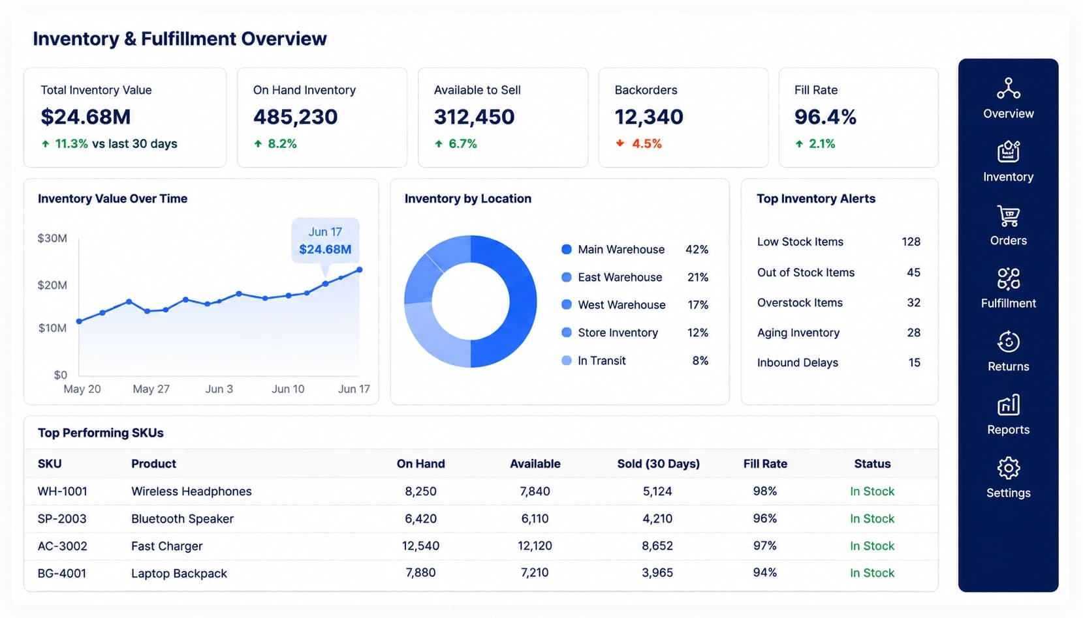Sort by Fill Rate column header

point(765,463)
